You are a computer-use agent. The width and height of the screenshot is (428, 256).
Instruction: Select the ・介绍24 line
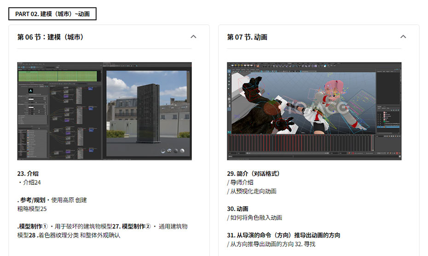[29, 182]
